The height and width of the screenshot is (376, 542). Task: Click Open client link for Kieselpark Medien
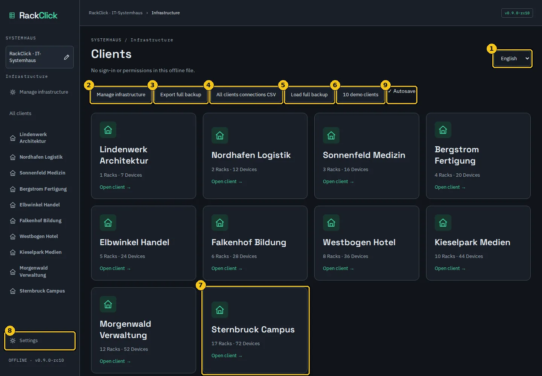point(450,268)
